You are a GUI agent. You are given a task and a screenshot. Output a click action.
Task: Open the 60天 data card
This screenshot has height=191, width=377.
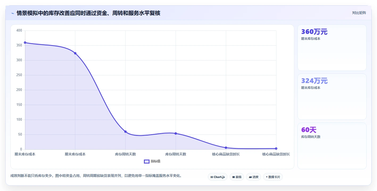pyautogui.click(x=332, y=146)
